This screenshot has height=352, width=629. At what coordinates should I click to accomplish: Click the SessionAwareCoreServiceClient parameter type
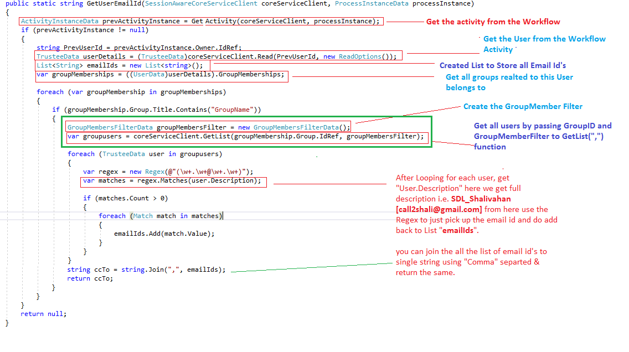(x=201, y=4)
